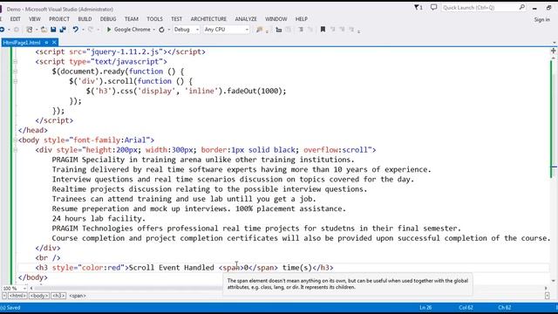558x314 pixels.
Task: Click the 'Col 62' status bar entry
Action: 466,308
